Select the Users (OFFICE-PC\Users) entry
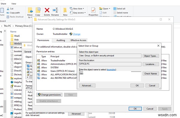Screen dimensions: 180x118 click(x=57, y=71)
